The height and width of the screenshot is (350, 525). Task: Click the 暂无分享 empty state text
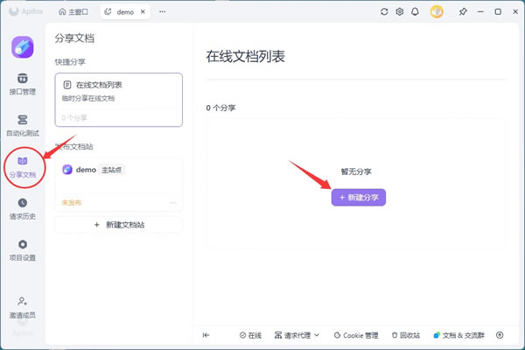click(356, 171)
